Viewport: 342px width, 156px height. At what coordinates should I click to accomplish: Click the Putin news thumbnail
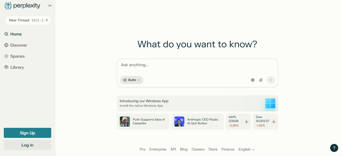coord(125,122)
